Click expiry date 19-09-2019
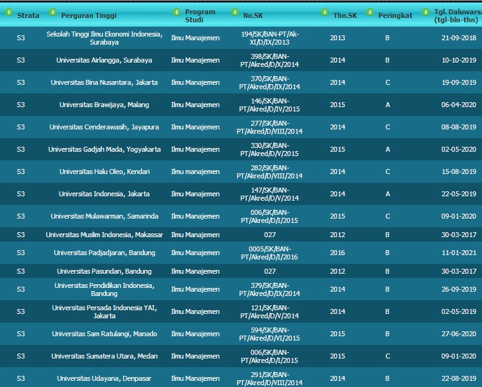Screen dimensions: 482x387 459,82
